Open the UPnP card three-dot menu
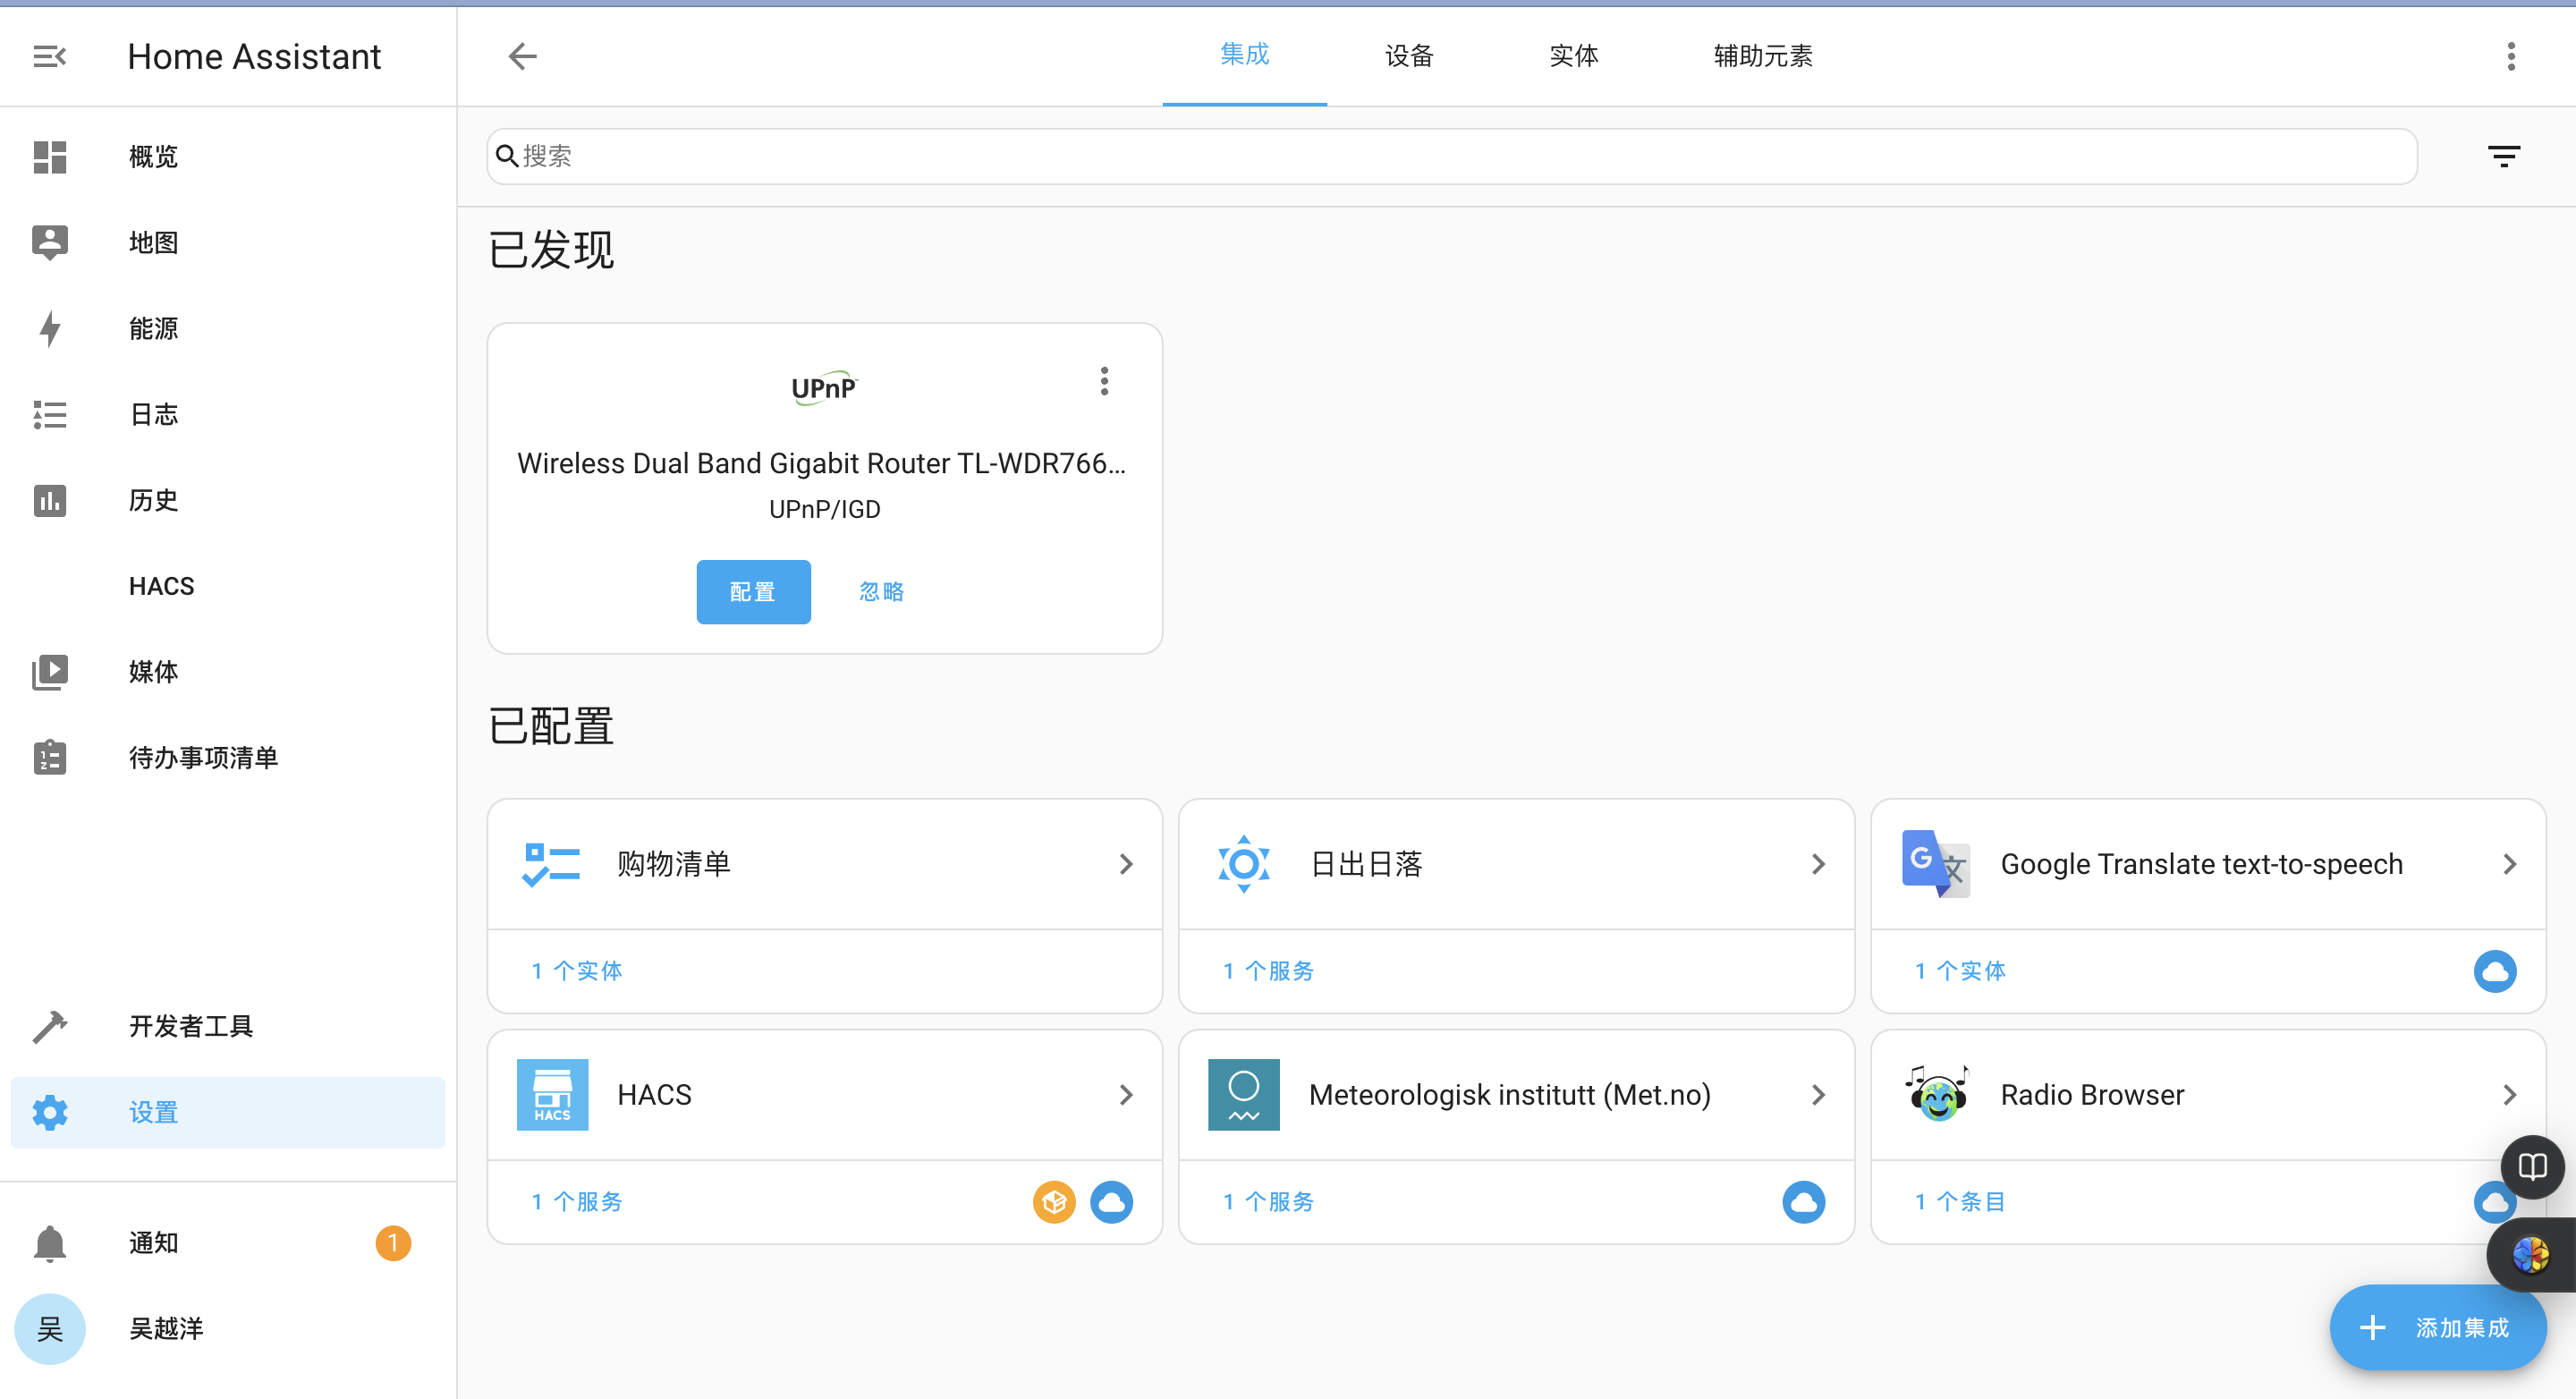The height and width of the screenshot is (1399, 2576). (1104, 381)
